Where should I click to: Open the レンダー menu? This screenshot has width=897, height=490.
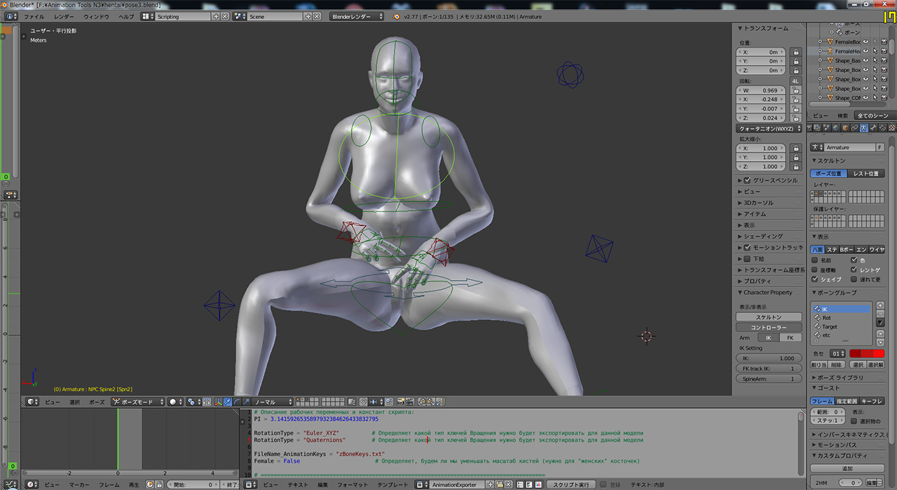point(64,16)
